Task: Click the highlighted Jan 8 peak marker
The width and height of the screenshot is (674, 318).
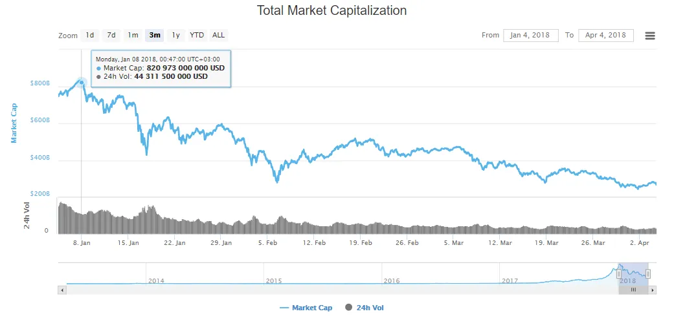Action: 82,82
